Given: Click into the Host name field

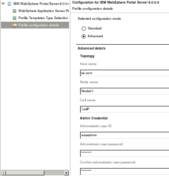Looking at the screenshot, I should tap(125, 73).
